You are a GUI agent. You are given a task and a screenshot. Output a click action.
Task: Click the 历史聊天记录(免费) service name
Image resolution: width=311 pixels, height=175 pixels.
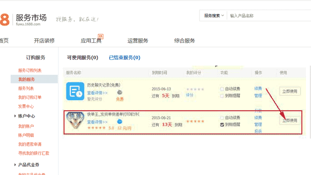click(104, 85)
